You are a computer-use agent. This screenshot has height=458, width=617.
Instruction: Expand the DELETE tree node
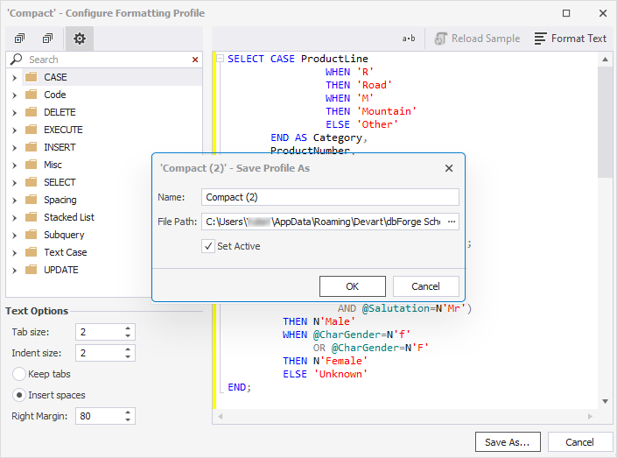(15, 113)
